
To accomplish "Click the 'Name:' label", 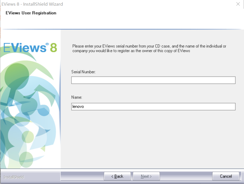I will click(77, 97).
